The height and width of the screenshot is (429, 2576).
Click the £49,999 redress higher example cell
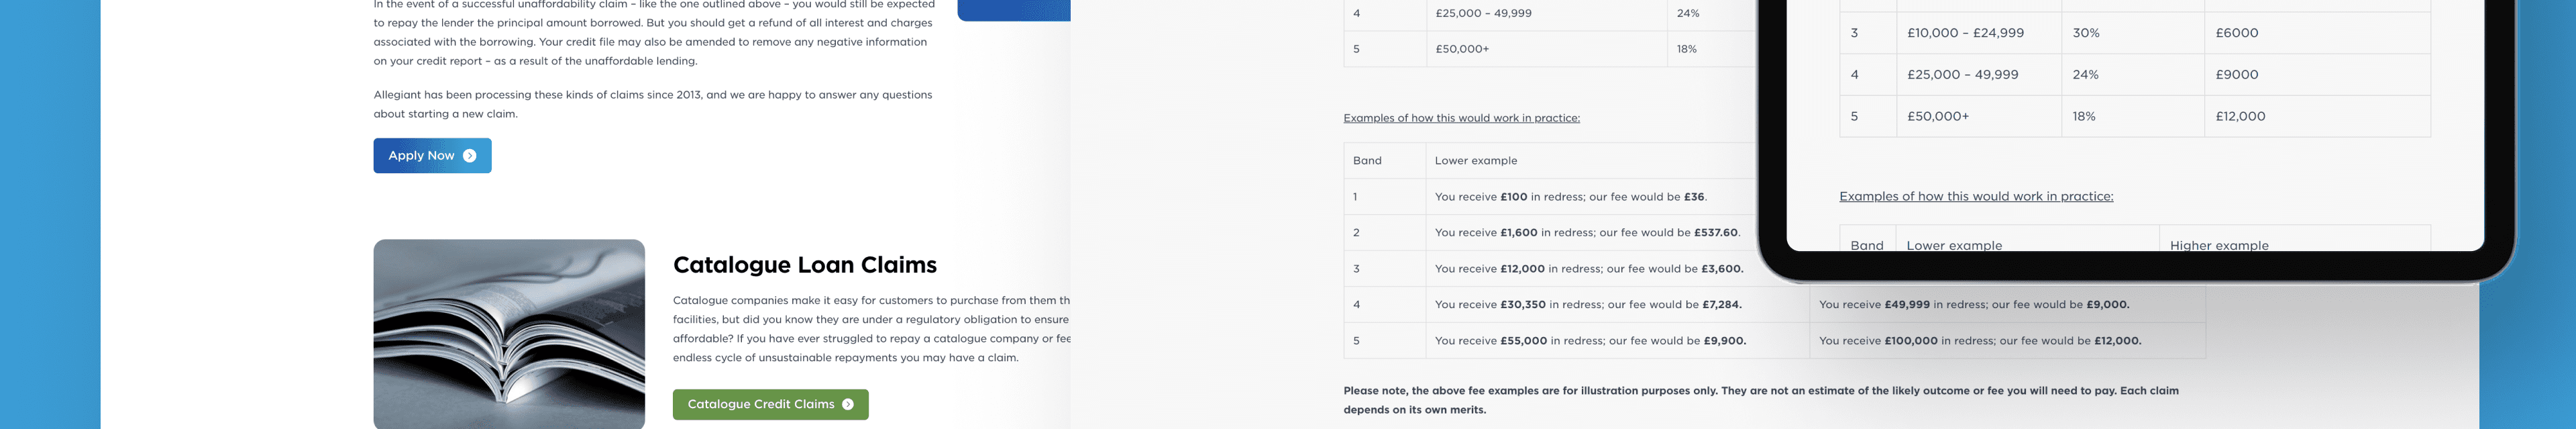pyautogui.click(x=1973, y=305)
